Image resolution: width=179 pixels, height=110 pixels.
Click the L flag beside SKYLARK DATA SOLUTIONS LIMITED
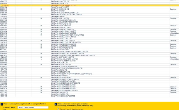[41, 59]
